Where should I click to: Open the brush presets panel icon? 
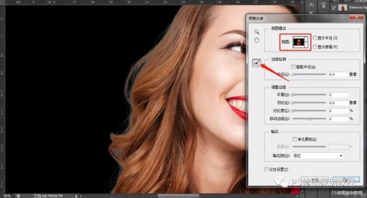click(x=323, y=5)
